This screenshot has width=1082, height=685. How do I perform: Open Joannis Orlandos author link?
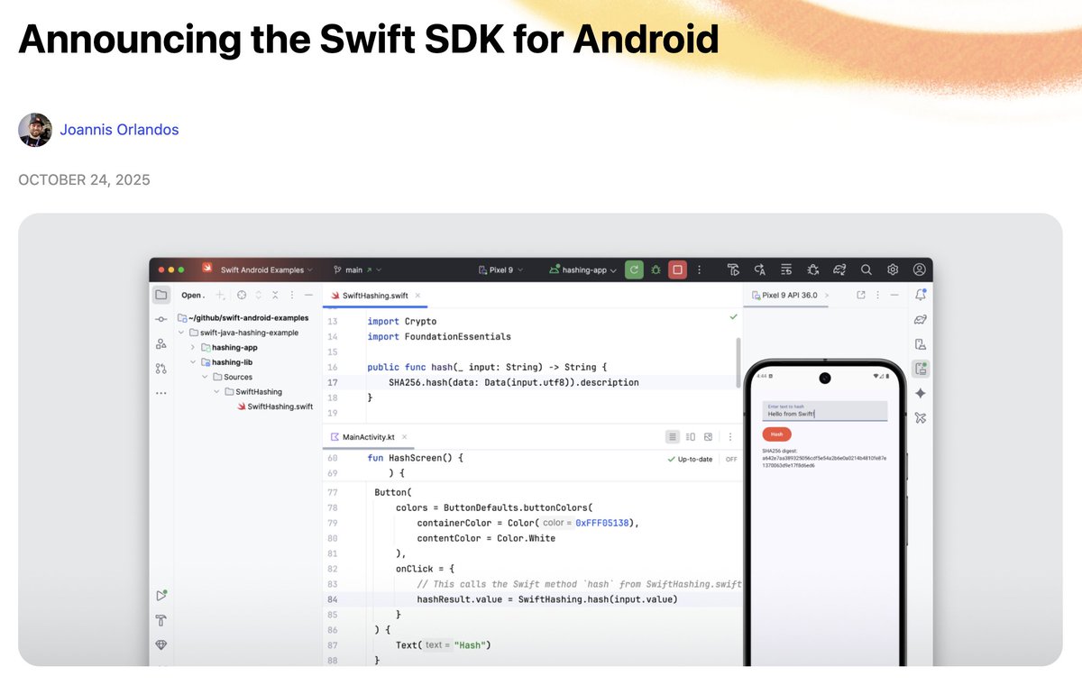(x=119, y=130)
